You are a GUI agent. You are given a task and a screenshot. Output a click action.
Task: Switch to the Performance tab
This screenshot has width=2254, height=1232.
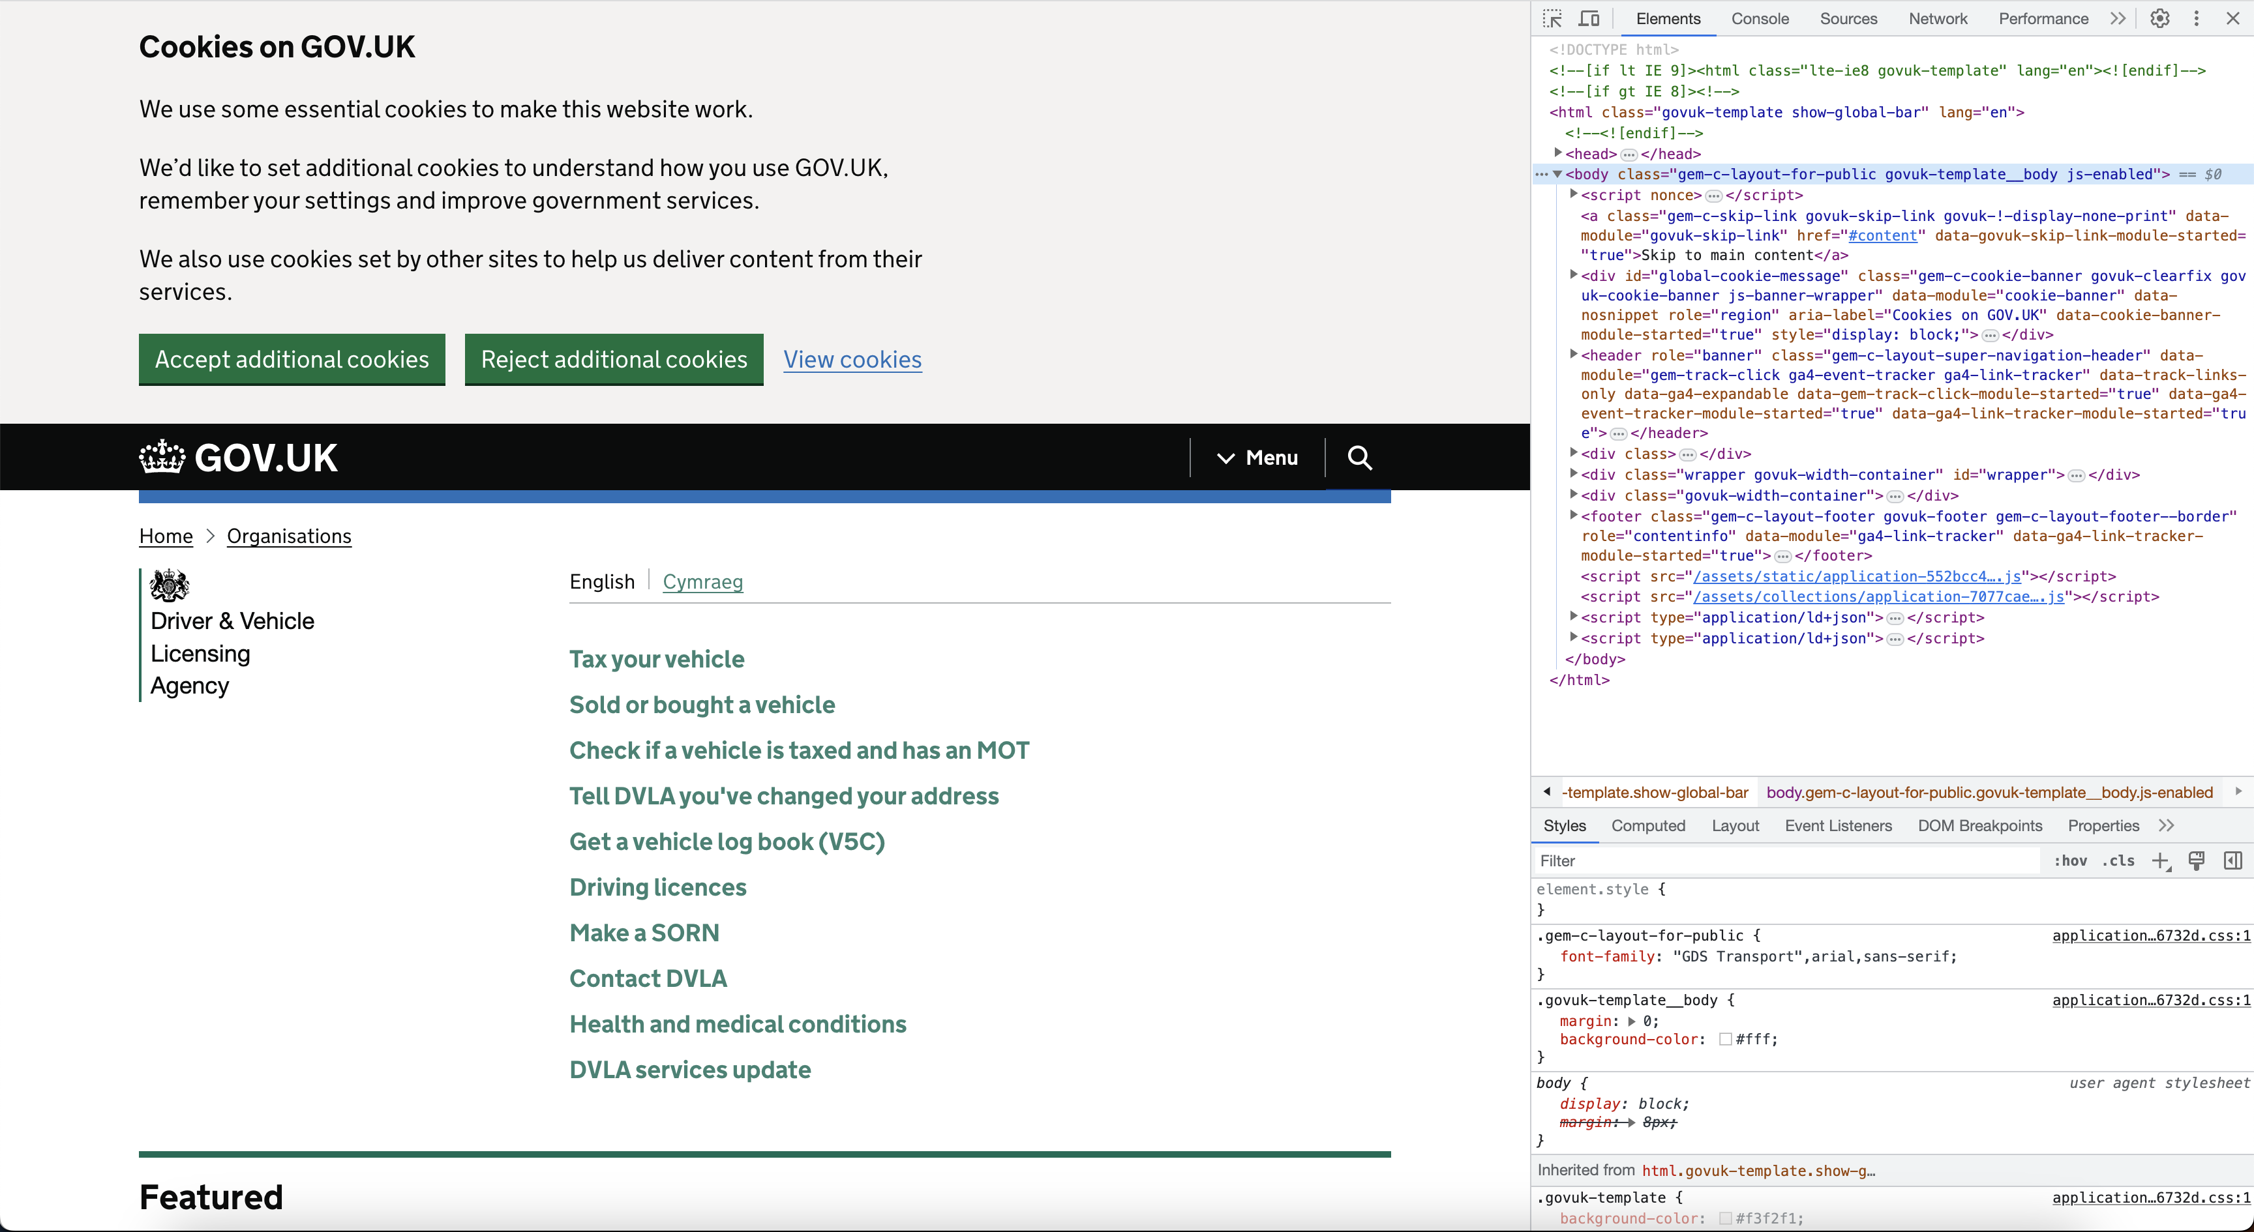coord(2043,18)
